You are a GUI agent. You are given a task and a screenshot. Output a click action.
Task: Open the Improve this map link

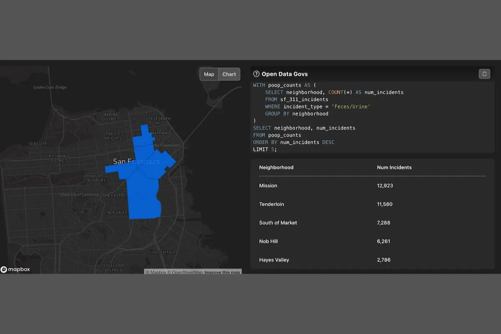pyautogui.click(x=222, y=272)
